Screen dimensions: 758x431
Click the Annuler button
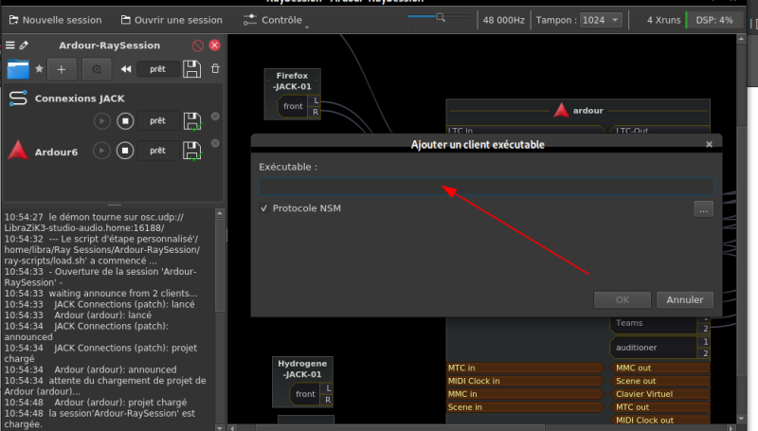(x=685, y=299)
